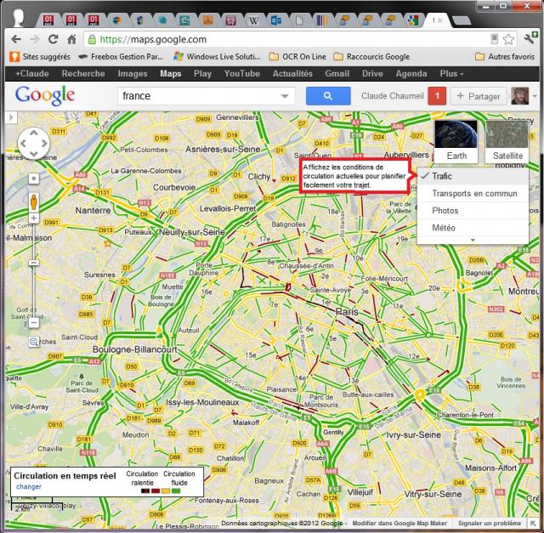This screenshot has height=533, width=544.
Task: Reload the Google Maps page
Action: [x=53, y=39]
